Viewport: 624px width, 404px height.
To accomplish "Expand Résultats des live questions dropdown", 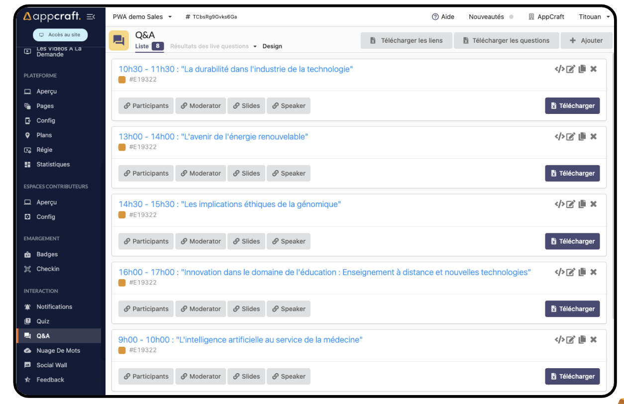I will coord(255,46).
